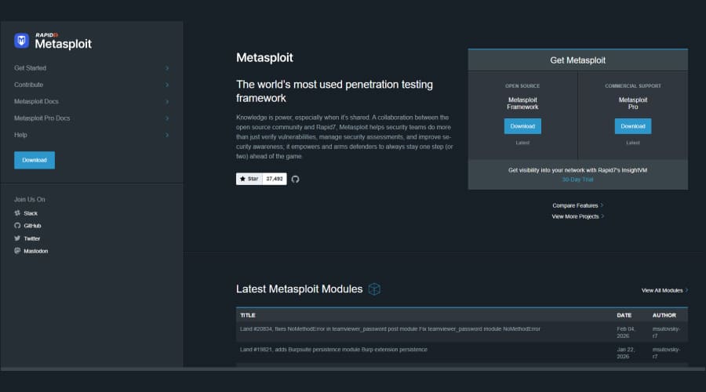The image size is (706, 392).
Task: Open Contribute menu item
Action: coord(28,85)
